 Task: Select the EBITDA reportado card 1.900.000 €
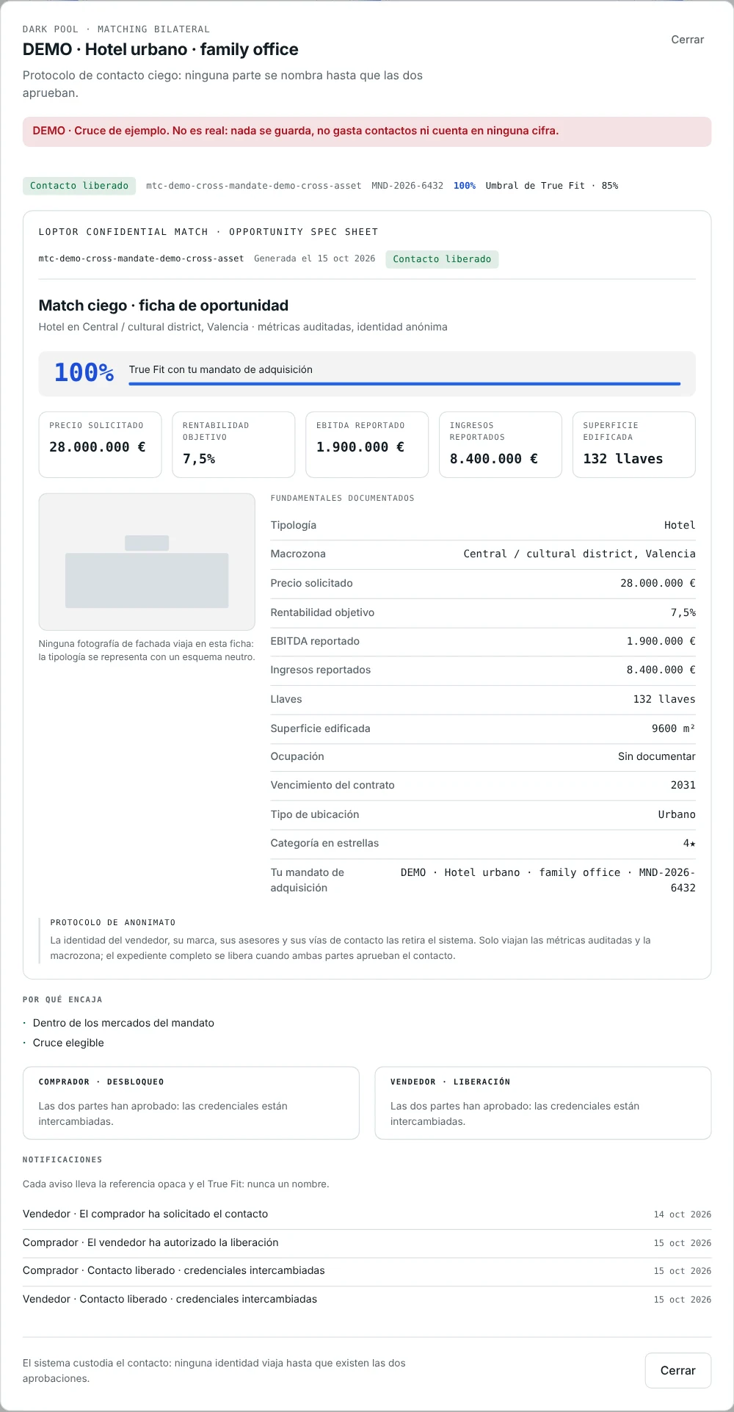click(x=367, y=444)
